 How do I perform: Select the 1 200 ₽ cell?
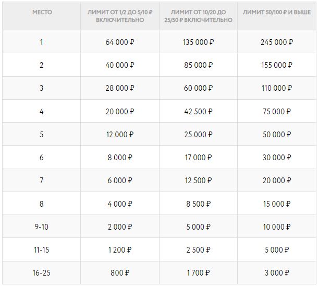120,249
